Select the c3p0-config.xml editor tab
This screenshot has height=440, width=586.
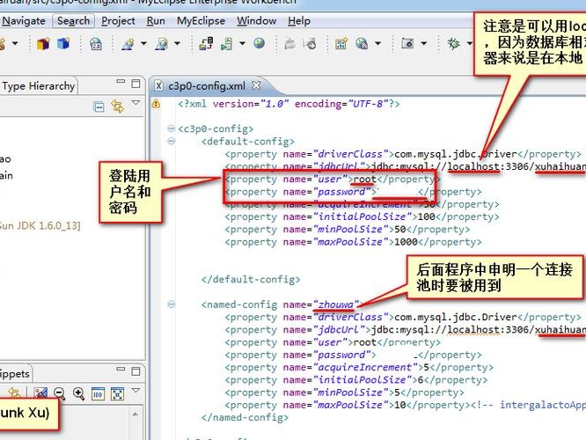(207, 86)
